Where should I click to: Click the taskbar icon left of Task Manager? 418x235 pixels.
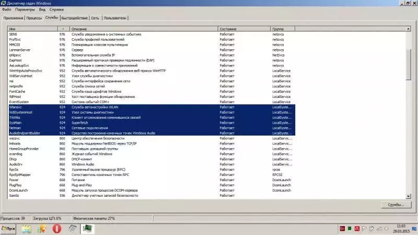[72, 229]
